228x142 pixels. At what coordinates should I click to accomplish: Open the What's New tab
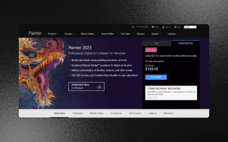coord(96,113)
